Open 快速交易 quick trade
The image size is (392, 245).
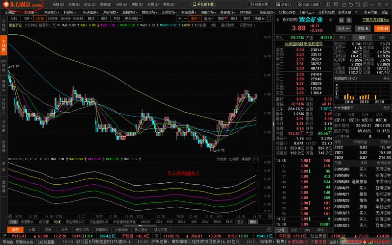[259, 4]
